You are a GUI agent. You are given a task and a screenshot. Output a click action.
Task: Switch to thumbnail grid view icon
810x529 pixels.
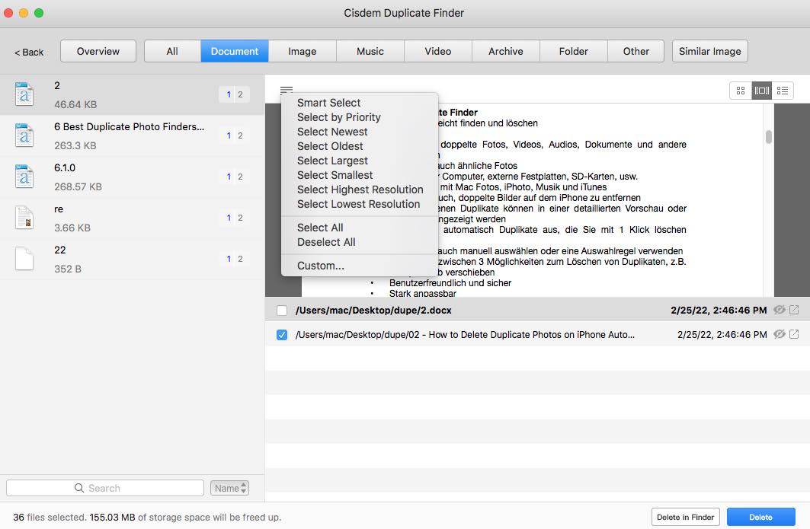(740, 91)
